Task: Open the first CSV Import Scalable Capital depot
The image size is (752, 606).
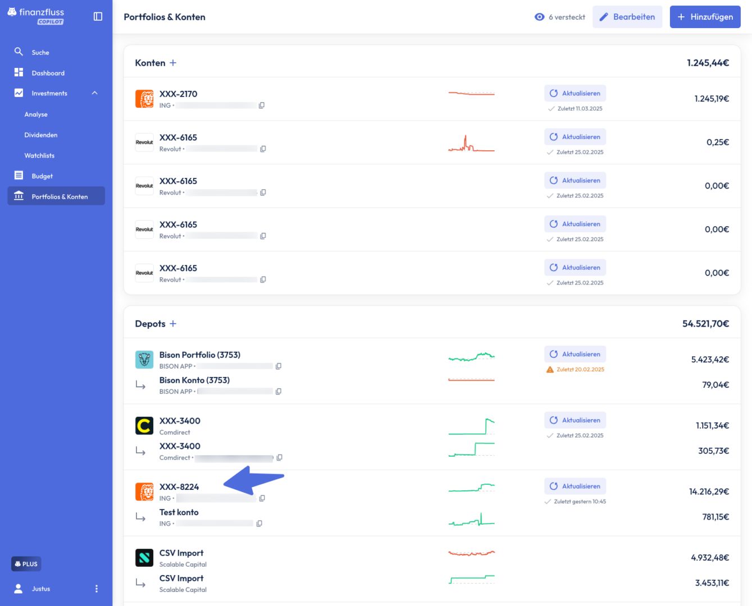Action: pos(181,553)
